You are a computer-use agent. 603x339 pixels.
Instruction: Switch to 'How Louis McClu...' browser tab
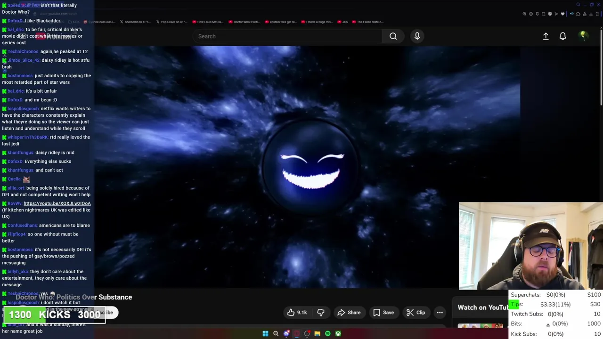(x=207, y=22)
